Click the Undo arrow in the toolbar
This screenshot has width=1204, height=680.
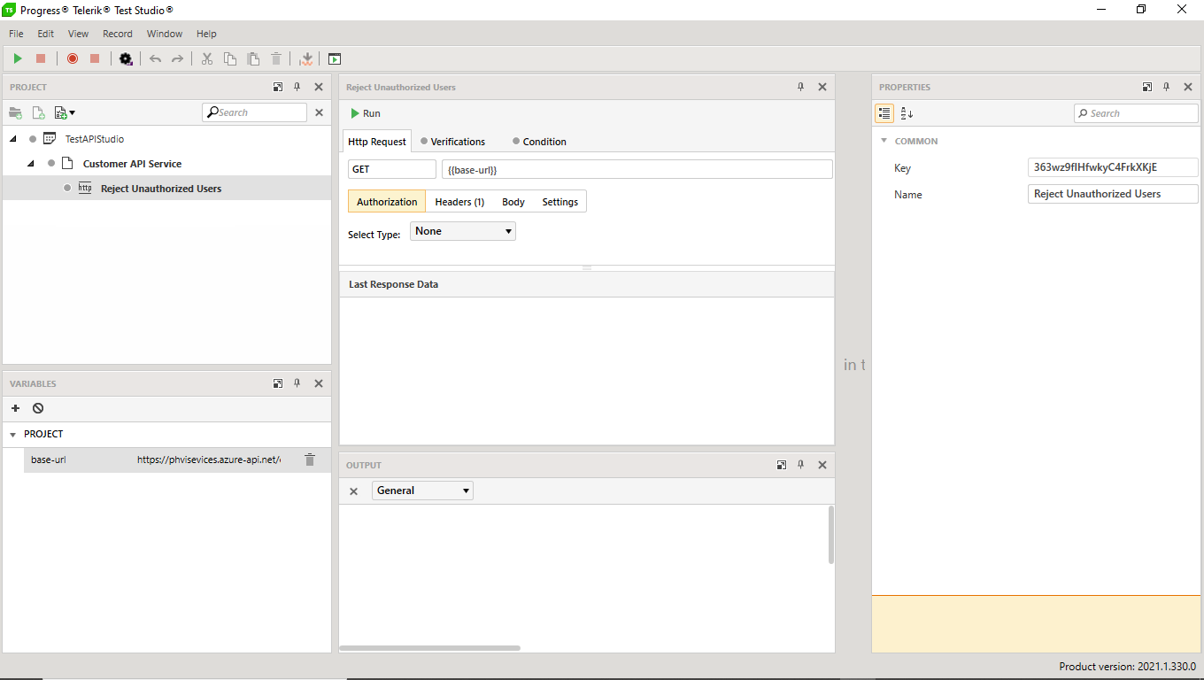point(156,58)
